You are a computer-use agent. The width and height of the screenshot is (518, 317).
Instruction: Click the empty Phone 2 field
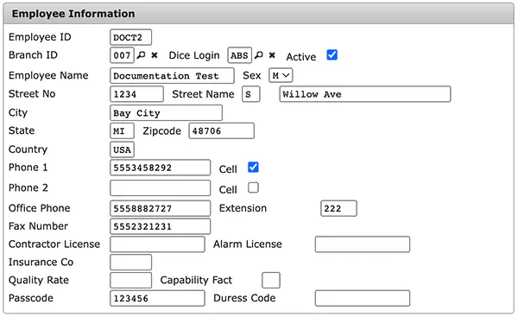pyautogui.click(x=161, y=188)
